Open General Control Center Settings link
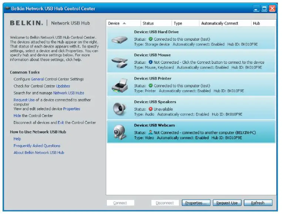 pyautogui.click(x=37, y=79)
